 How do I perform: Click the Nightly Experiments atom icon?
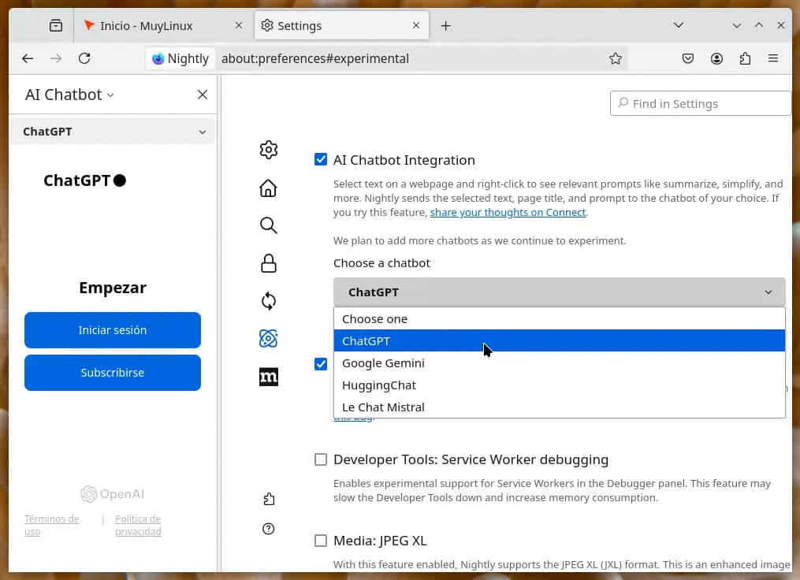[x=268, y=339]
